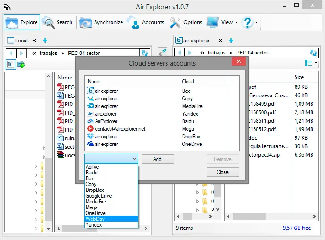Refresh the right pane folder
The image size is (325, 240).
coord(313,53)
